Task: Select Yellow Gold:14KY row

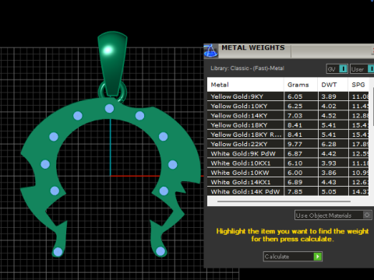Action: pyautogui.click(x=288, y=116)
